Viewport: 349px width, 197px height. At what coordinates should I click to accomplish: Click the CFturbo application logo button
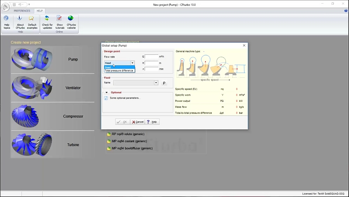[5, 7]
